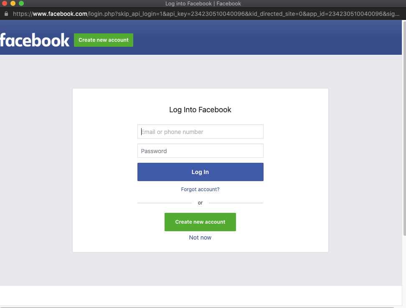Click into the Password field
This screenshot has width=406, height=308.
point(200,151)
